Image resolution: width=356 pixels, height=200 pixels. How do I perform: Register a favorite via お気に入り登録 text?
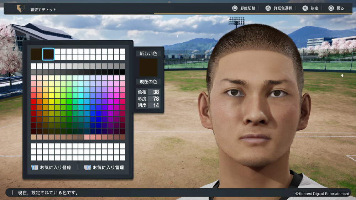pos(56,167)
